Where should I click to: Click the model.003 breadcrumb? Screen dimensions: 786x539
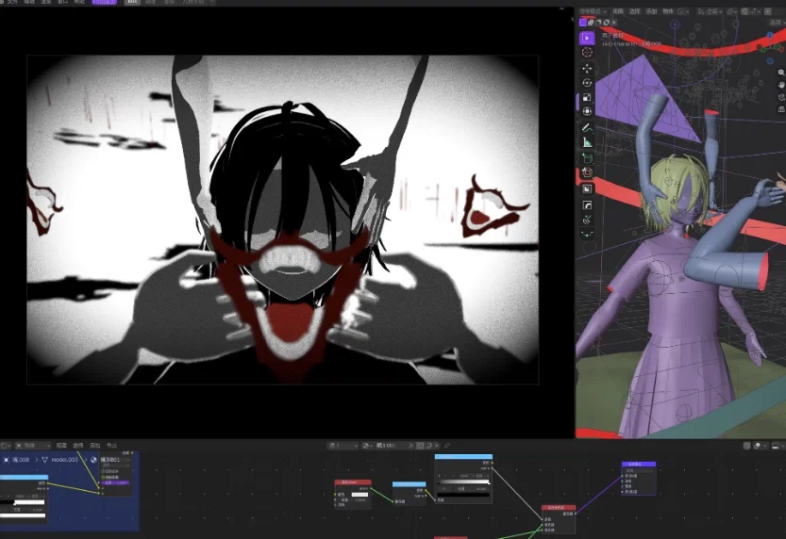[64, 460]
